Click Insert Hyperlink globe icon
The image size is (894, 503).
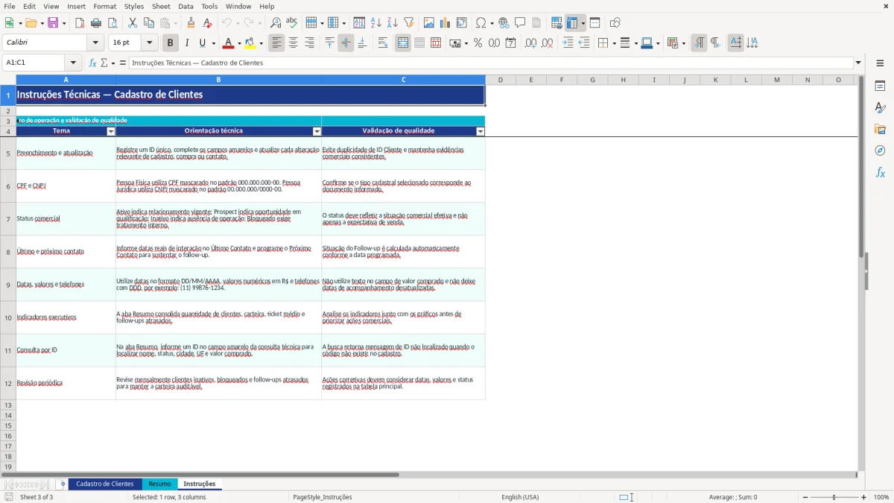click(x=504, y=23)
